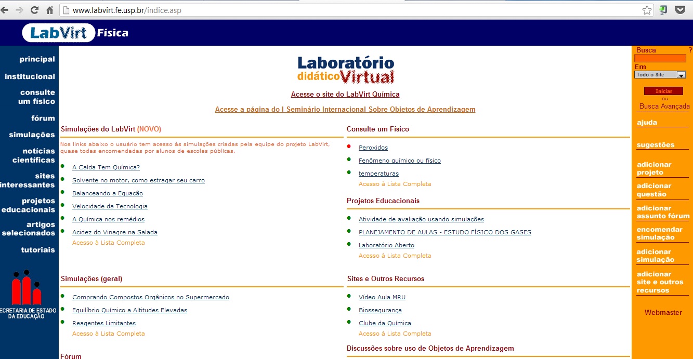Bookmark this page using the star icon

[x=646, y=9]
